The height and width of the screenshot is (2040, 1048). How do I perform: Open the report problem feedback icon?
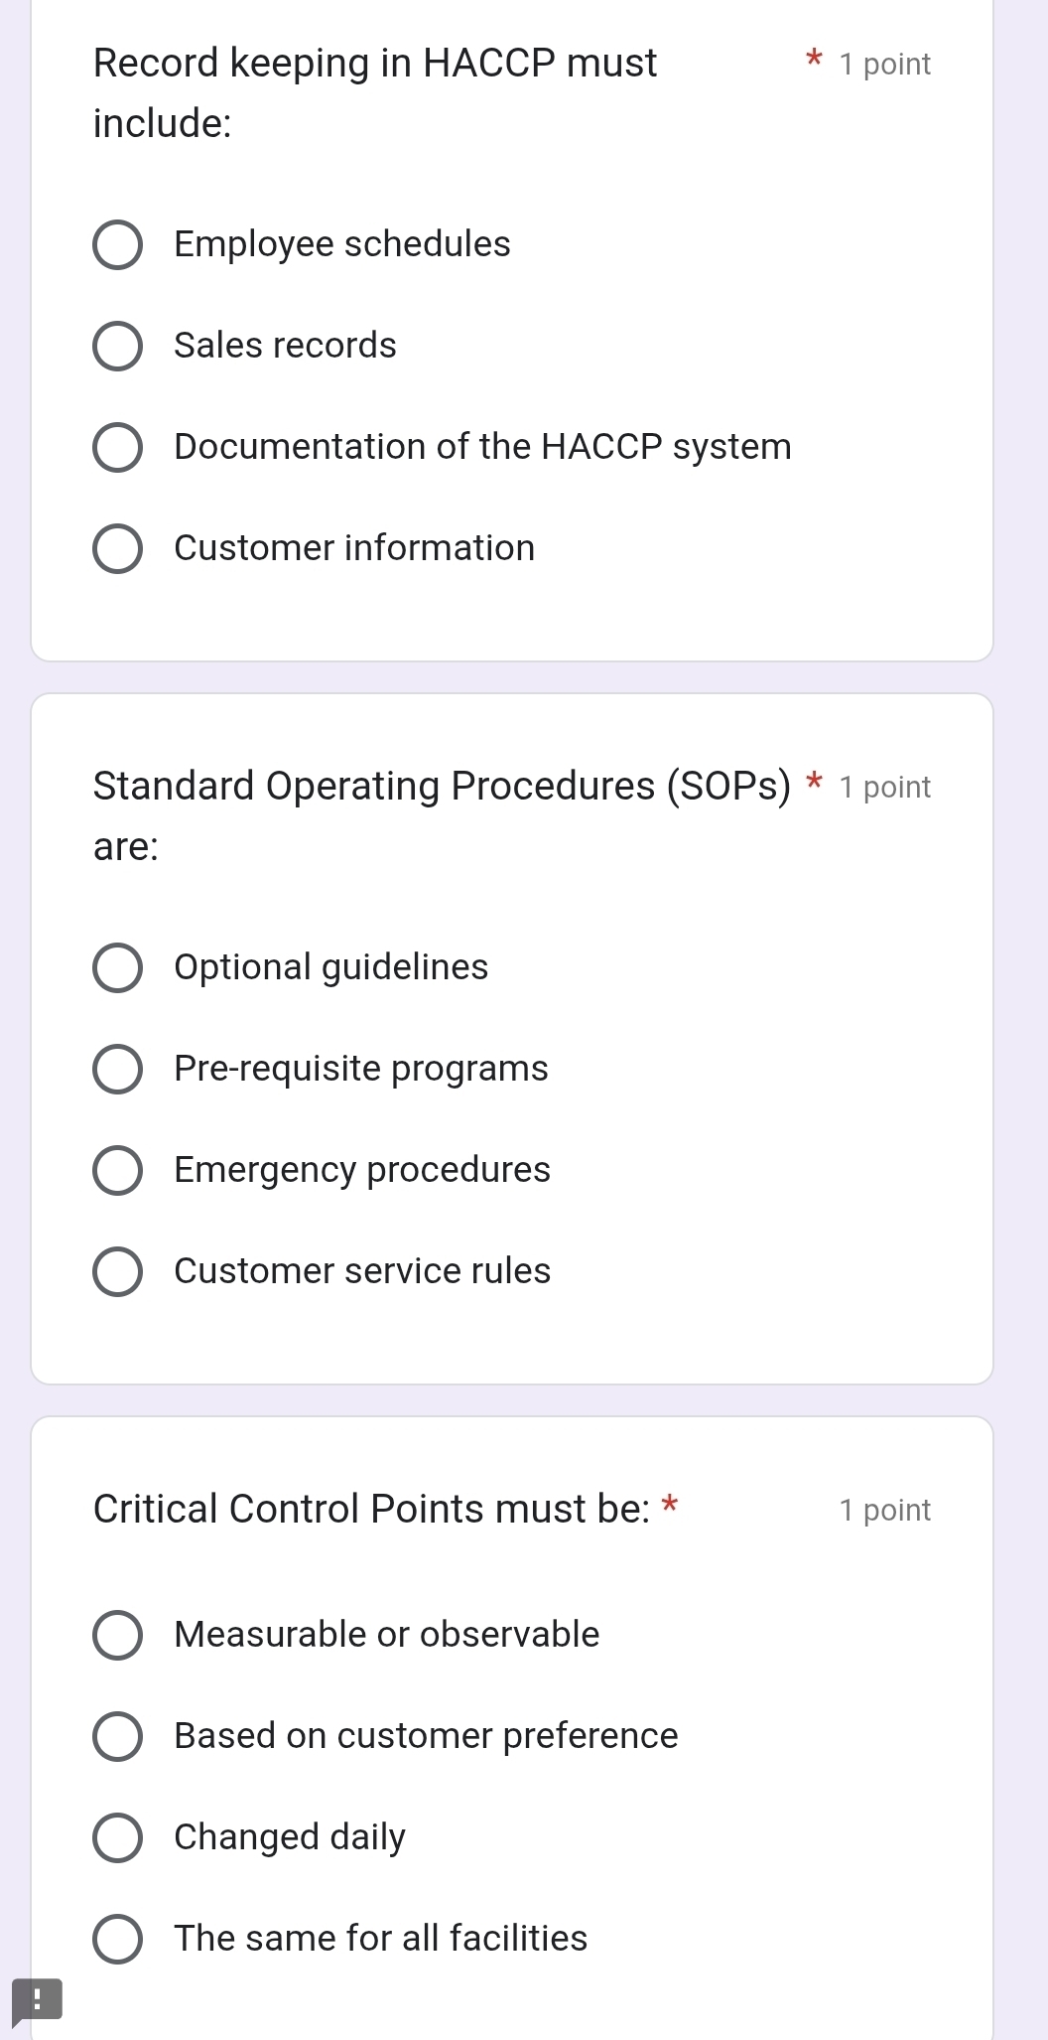coord(37,2000)
